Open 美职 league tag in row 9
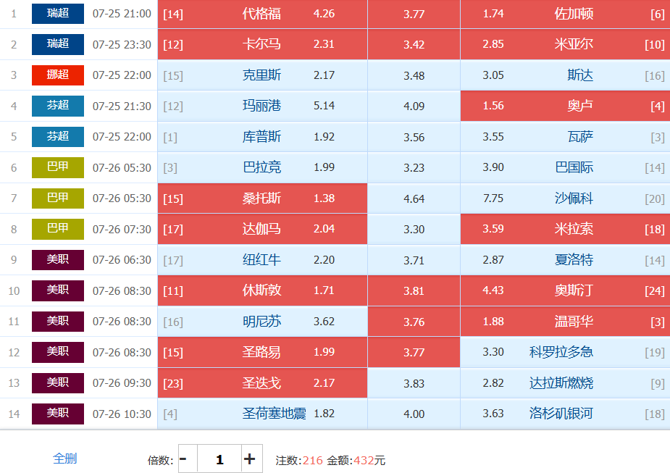Image resolution: width=670 pixels, height=473 pixels. [x=58, y=260]
